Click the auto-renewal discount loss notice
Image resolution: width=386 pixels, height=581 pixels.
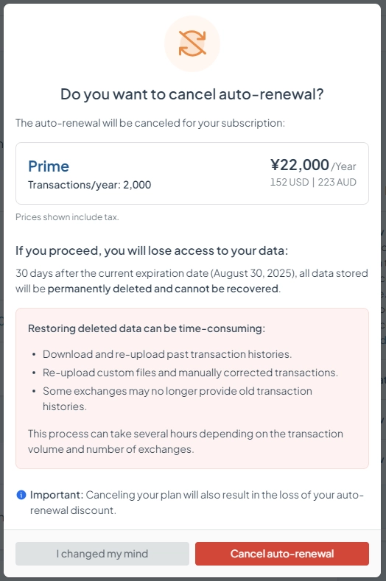197,502
